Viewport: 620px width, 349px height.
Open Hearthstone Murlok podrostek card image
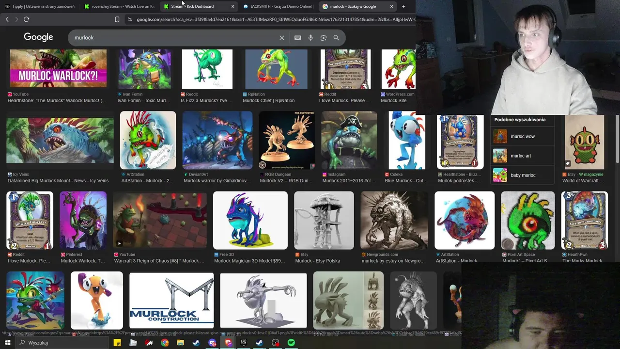[460, 142]
